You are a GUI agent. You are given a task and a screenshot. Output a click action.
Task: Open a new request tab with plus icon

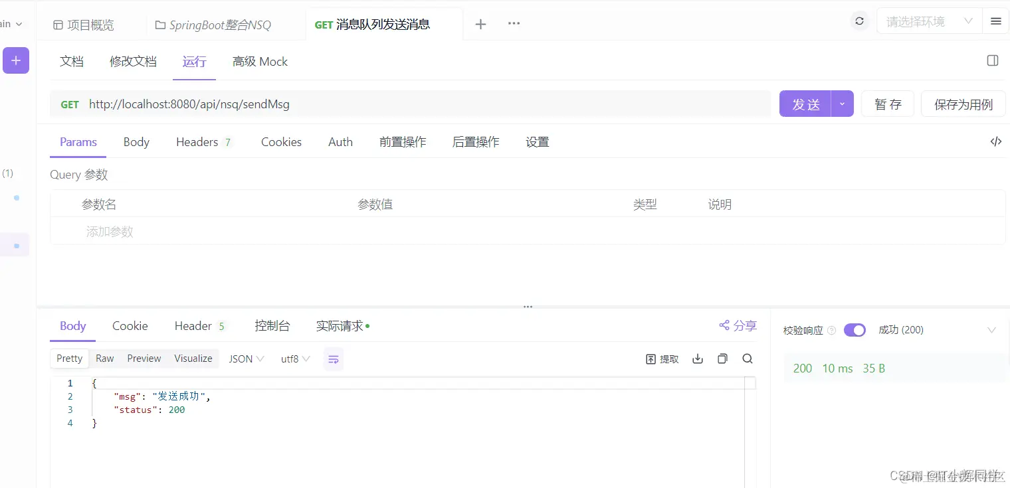(x=480, y=24)
